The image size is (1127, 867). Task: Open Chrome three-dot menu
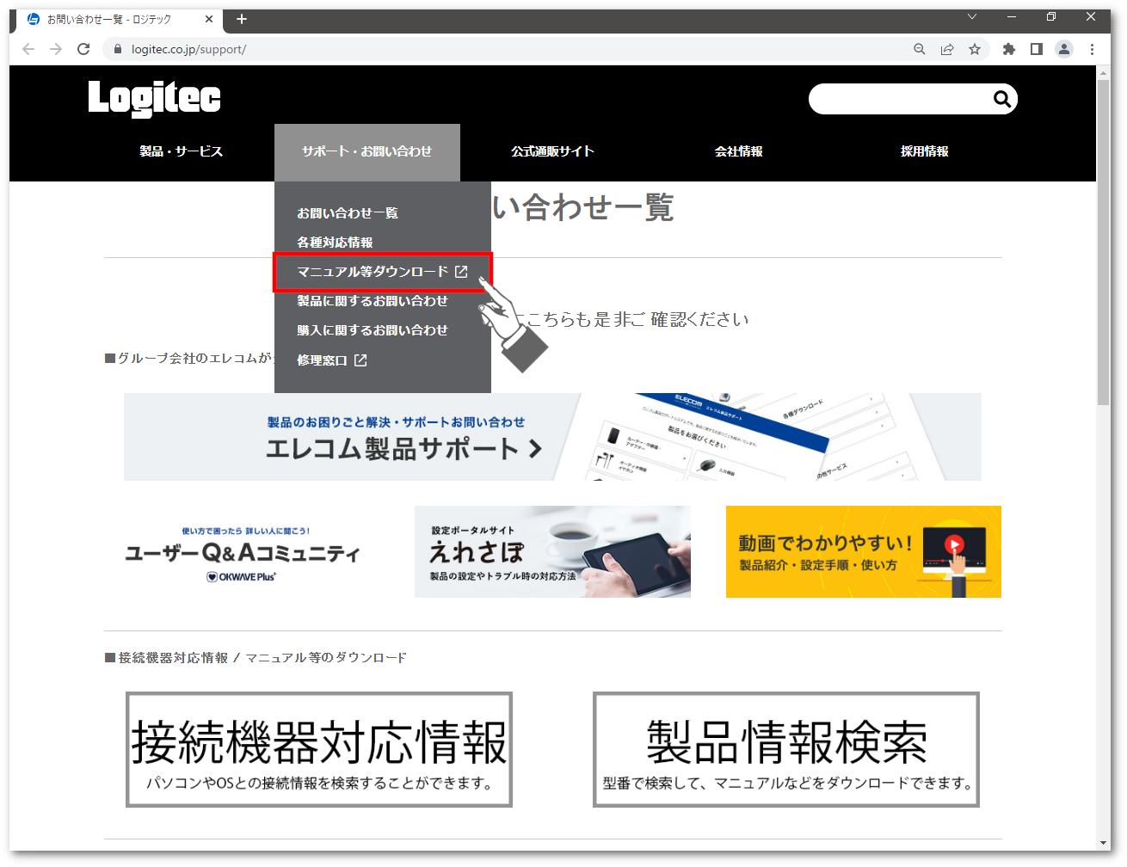pos(1092,49)
